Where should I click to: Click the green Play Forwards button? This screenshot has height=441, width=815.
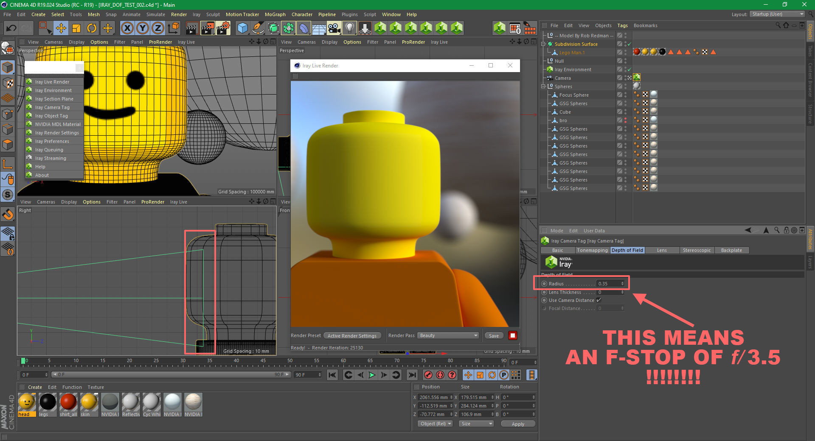[372, 375]
